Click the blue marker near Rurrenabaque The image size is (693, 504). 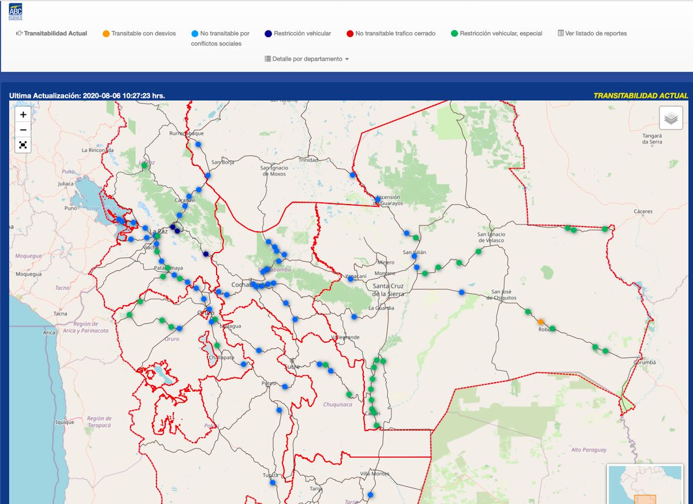click(x=198, y=144)
